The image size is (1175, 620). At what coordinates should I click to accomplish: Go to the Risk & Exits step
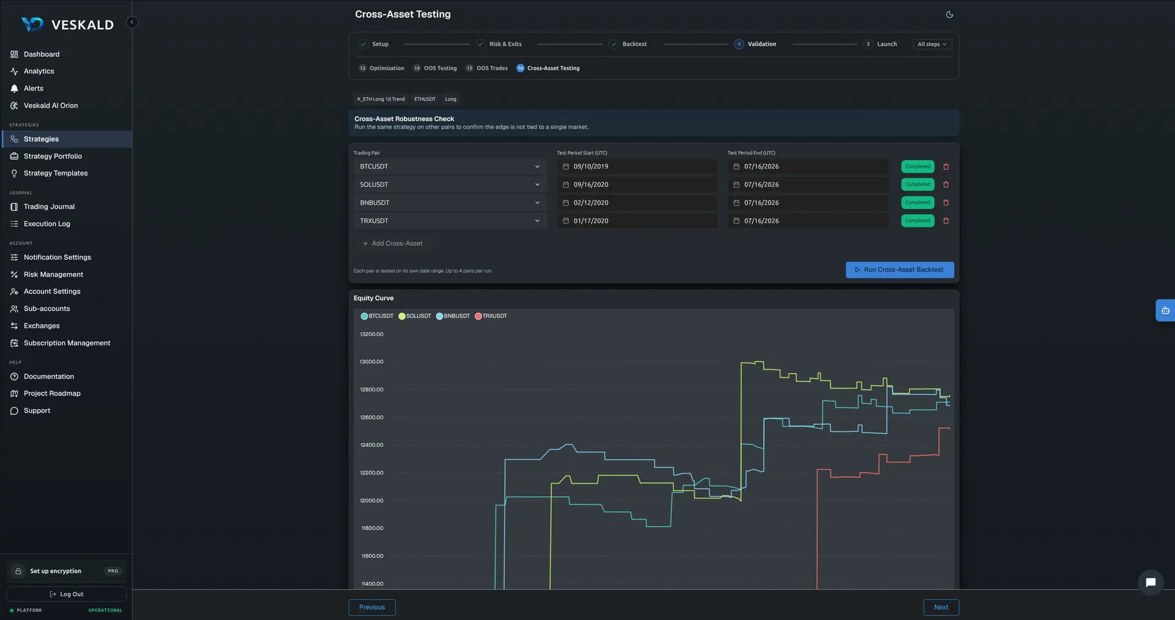[499, 44]
